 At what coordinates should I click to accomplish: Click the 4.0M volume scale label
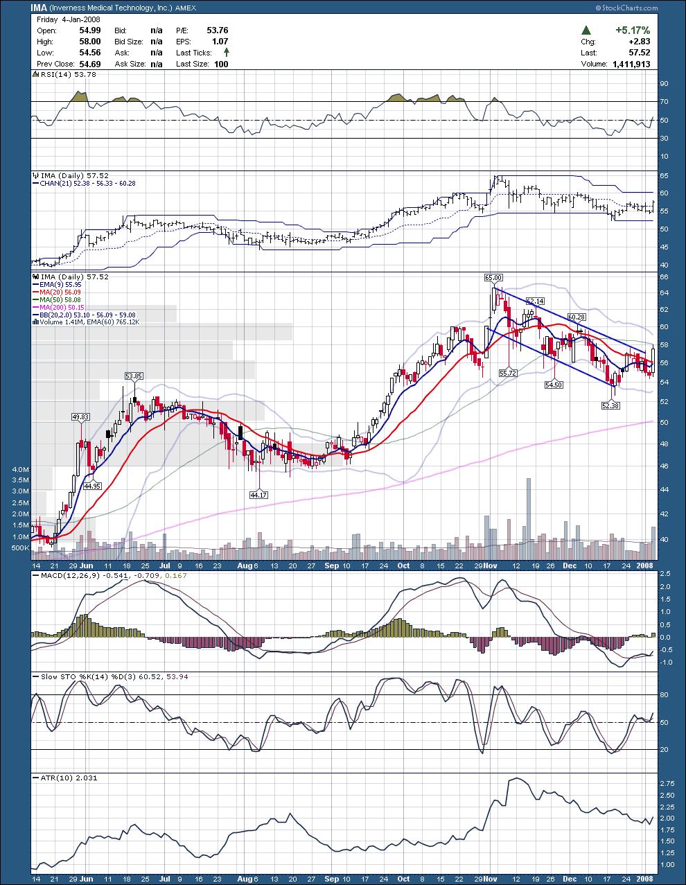click(21, 469)
